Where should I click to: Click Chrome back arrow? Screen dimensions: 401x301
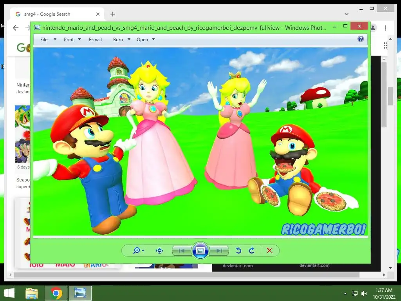point(16,28)
